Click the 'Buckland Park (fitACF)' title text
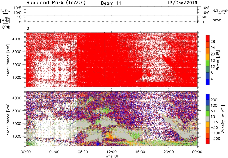The image size is (228, 158). pyautogui.click(x=56, y=3)
